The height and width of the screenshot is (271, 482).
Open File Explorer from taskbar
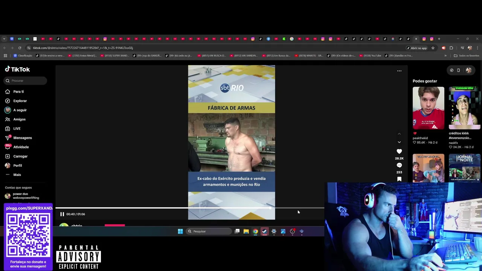(x=246, y=231)
